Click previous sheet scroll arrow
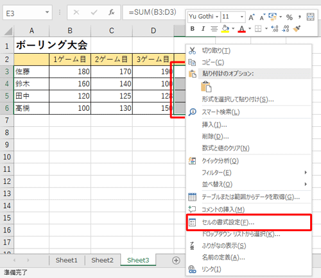Image resolution: width=321 pixels, height=278 pixels. tap(15, 260)
